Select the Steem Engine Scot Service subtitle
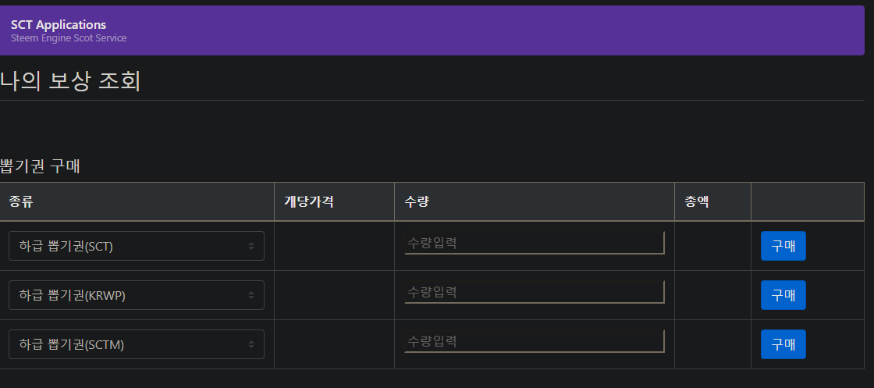874x388 pixels. click(x=69, y=38)
